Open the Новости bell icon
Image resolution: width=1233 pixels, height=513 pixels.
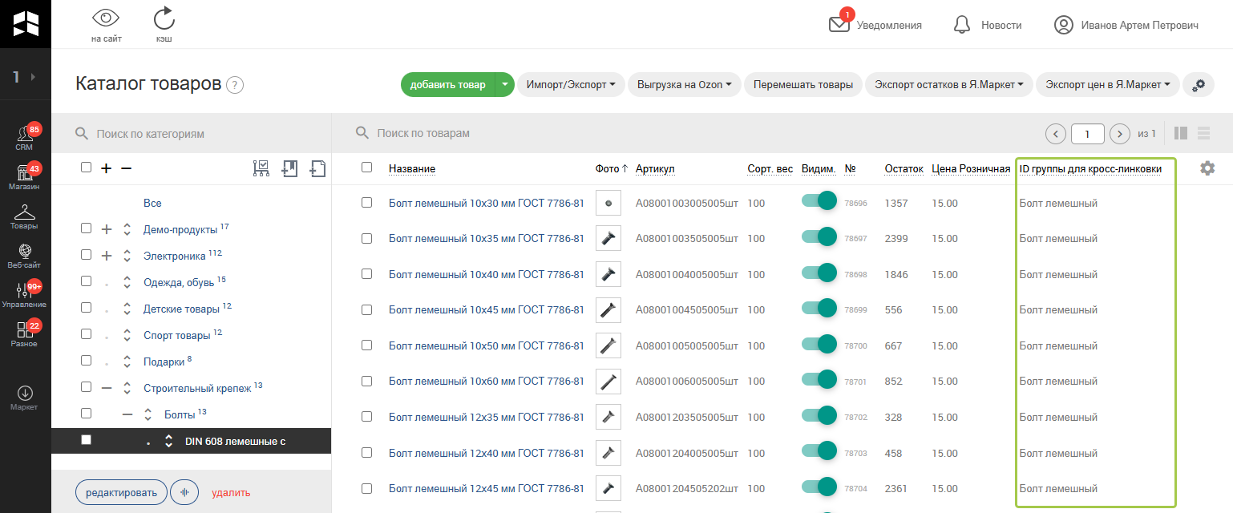[x=962, y=25]
